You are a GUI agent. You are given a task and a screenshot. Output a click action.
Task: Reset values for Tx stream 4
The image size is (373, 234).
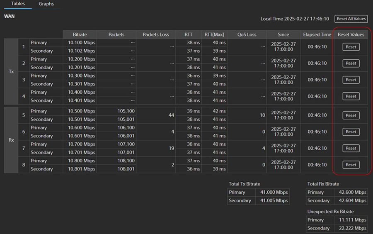[x=351, y=96]
